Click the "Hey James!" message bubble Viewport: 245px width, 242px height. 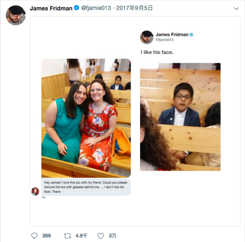86,186
